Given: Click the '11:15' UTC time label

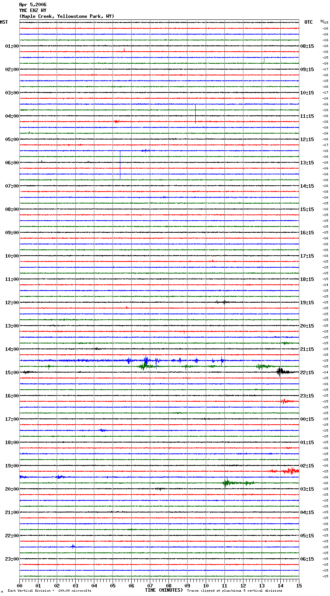Looking at the screenshot, I should [307, 116].
